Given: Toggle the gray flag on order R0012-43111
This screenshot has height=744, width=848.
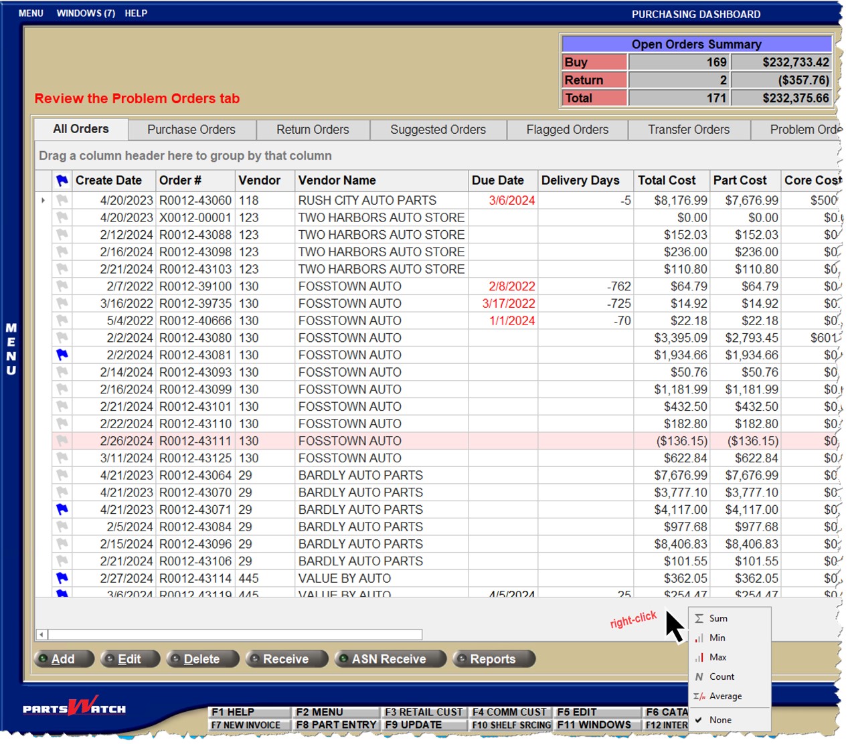Looking at the screenshot, I should 62,440.
